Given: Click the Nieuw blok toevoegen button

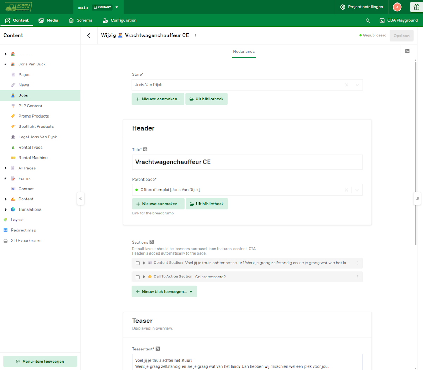Looking at the screenshot, I should 164,291.
